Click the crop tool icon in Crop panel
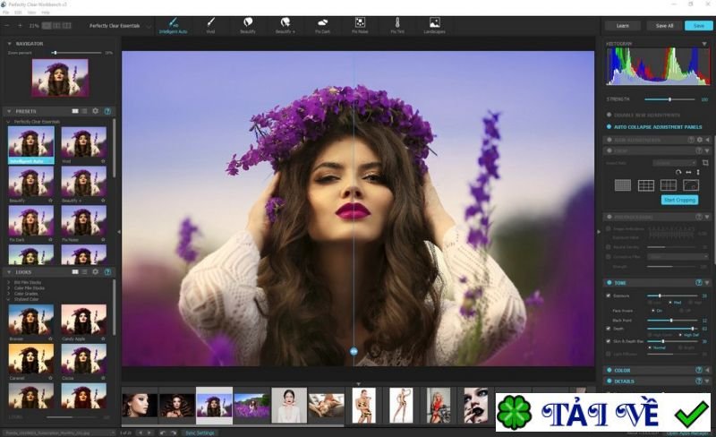Image resolution: width=716 pixels, height=437 pixels. click(705, 162)
